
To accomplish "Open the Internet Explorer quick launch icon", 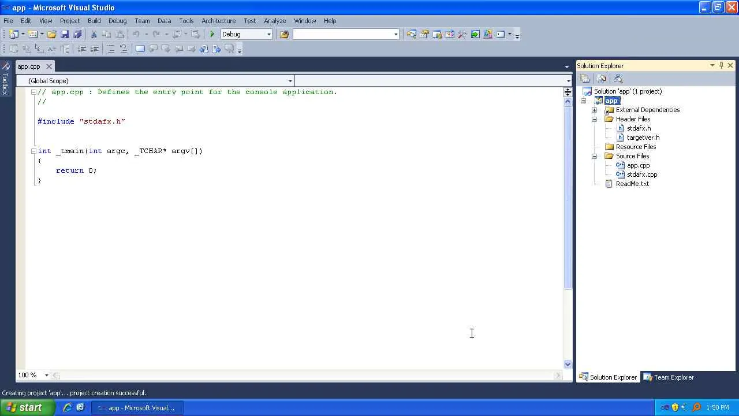I will (x=68, y=407).
